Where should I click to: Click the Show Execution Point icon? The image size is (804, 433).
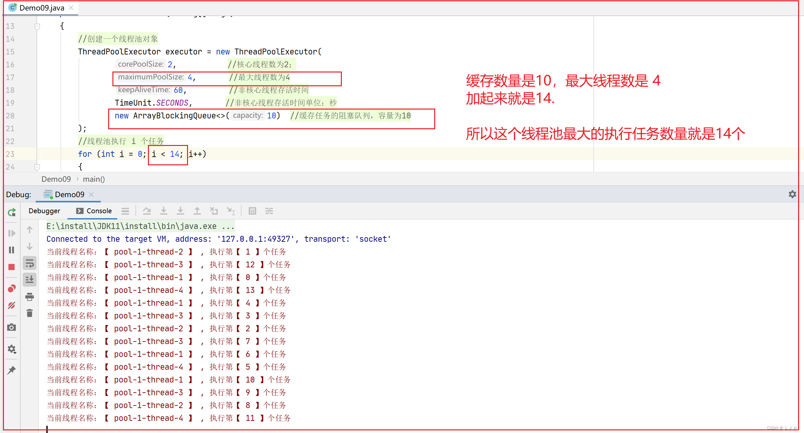[x=125, y=211]
